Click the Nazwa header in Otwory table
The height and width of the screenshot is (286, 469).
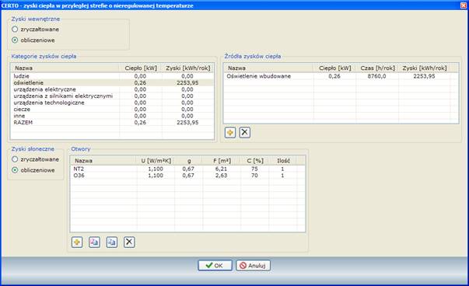tap(103, 161)
